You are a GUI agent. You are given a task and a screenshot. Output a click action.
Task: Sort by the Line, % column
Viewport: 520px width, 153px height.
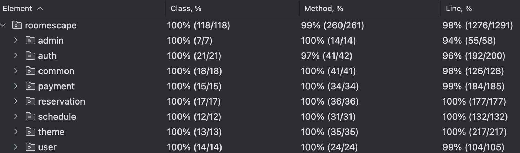459,9
